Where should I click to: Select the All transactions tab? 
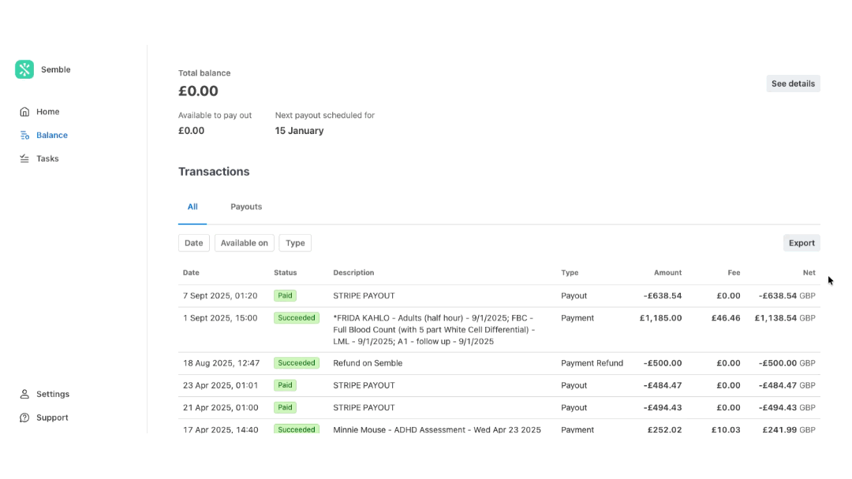point(192,206)
